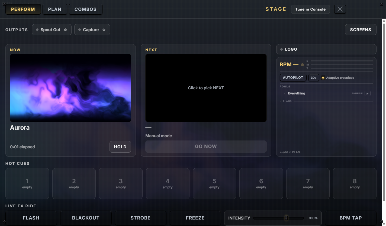
Task: Click the NEXT preview to pick a scene
Action: click(206, 88)
